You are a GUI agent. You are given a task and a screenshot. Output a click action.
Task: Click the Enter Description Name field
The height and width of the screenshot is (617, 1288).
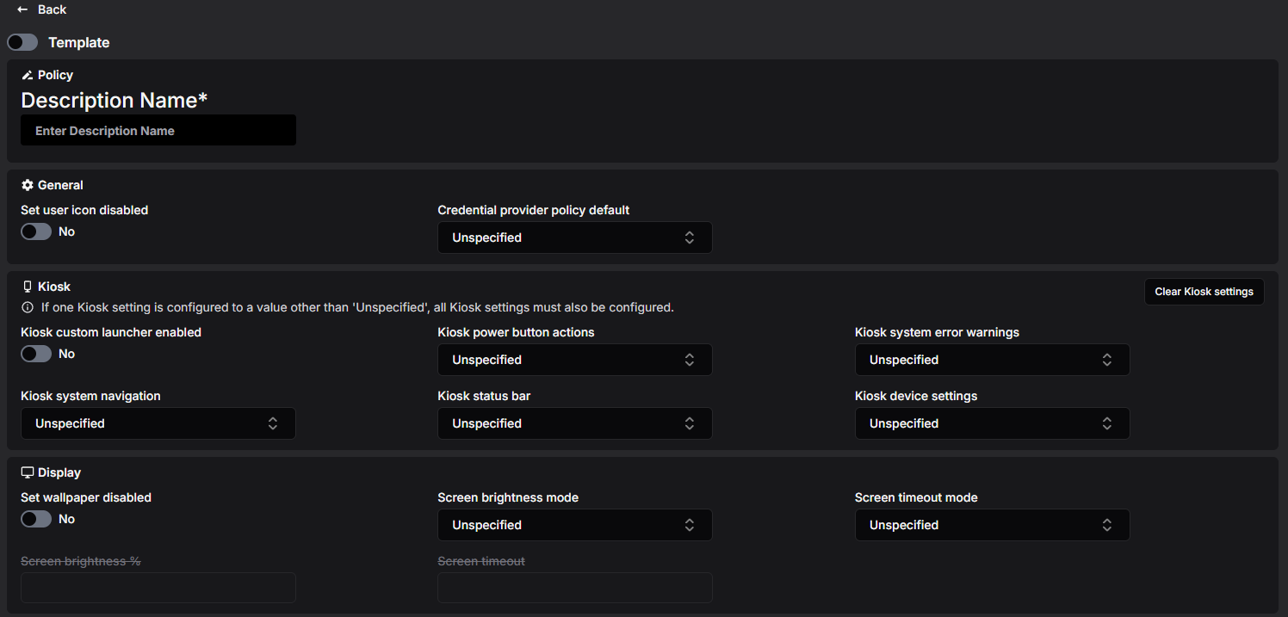158,131
